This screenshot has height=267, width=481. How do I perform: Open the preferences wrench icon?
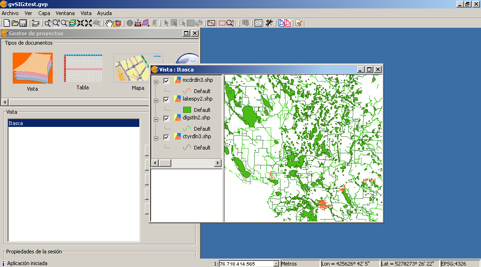(x=269, y=23)
